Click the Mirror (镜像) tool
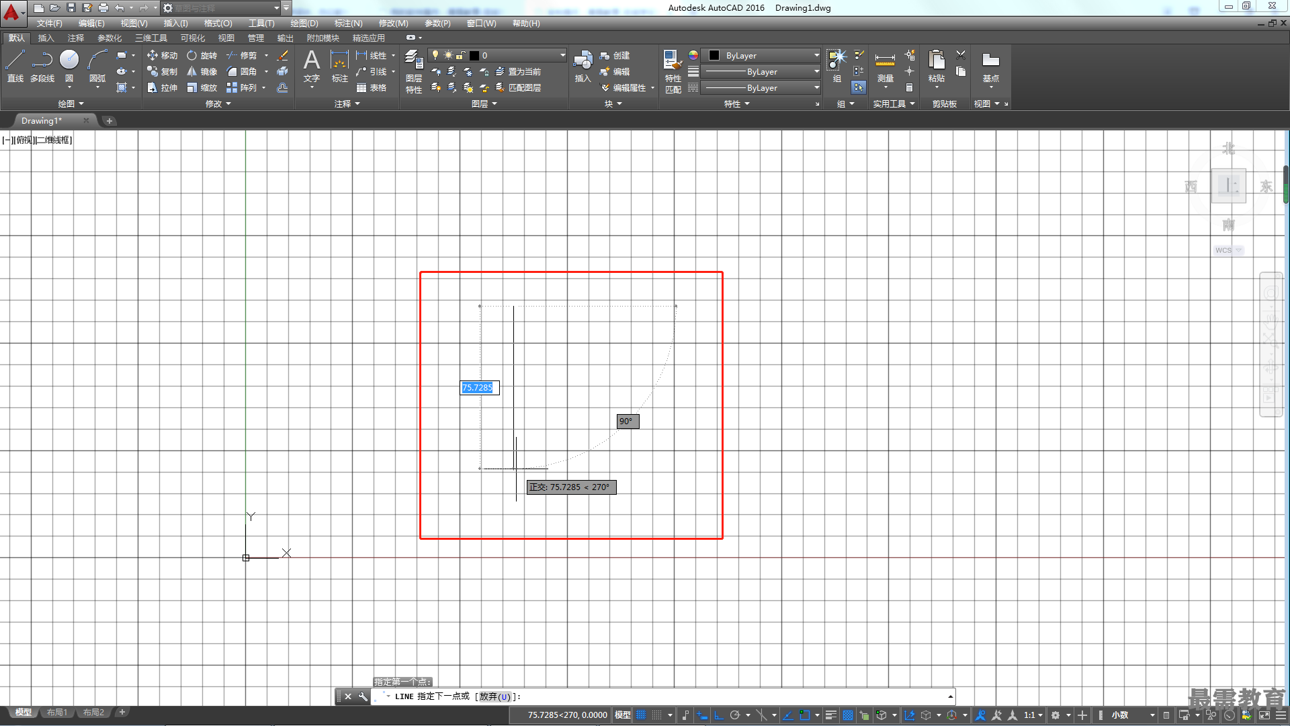 202,71
